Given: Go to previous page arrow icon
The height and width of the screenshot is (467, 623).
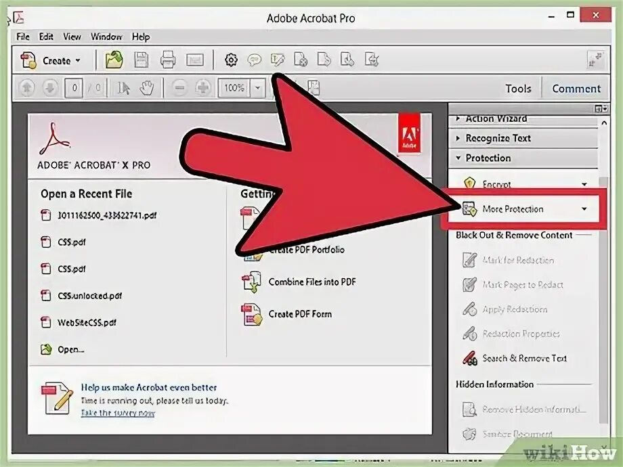Looking at the screenshot, I should 27,88.
